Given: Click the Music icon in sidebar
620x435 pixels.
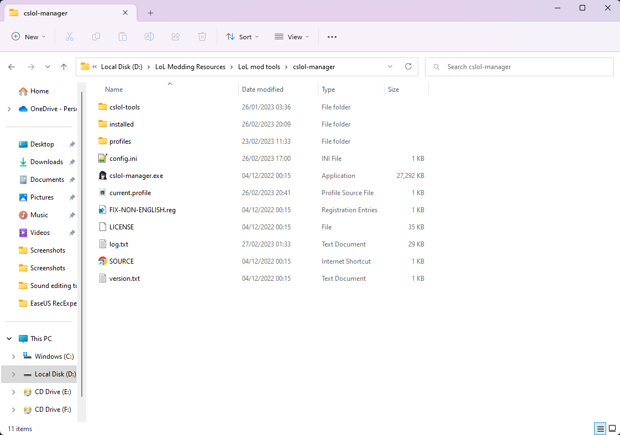Looking at the screenshot, I should coord(23,214).
